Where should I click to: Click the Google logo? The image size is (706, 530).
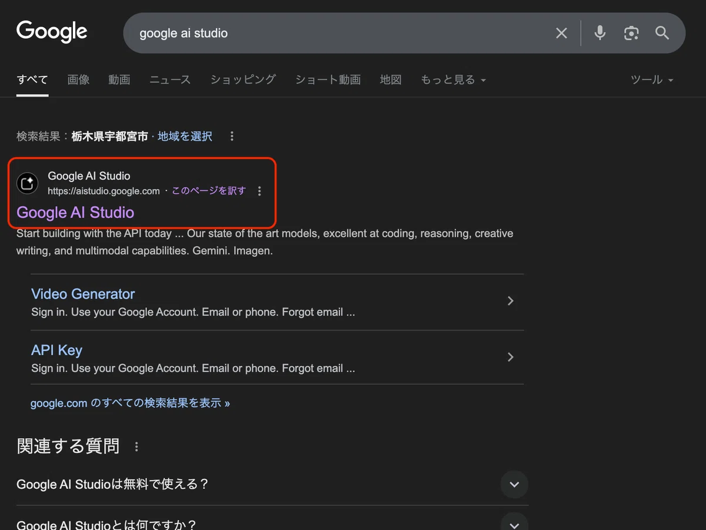pos(52,32)
